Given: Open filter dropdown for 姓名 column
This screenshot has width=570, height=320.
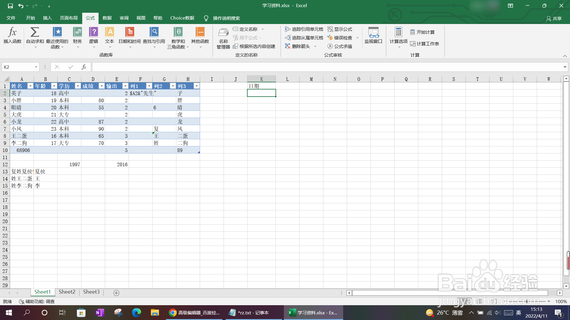Looking at the screenshot, I should click(x=30, y=86).
